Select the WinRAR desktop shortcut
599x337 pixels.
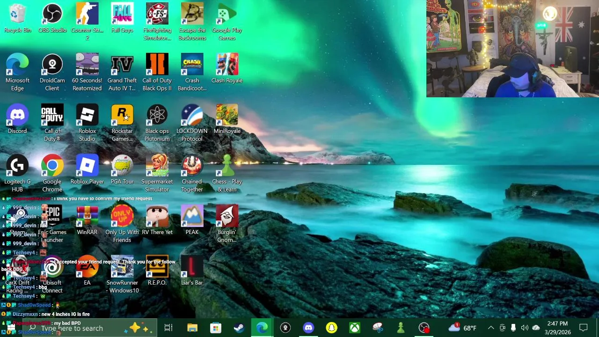point(87,221)
